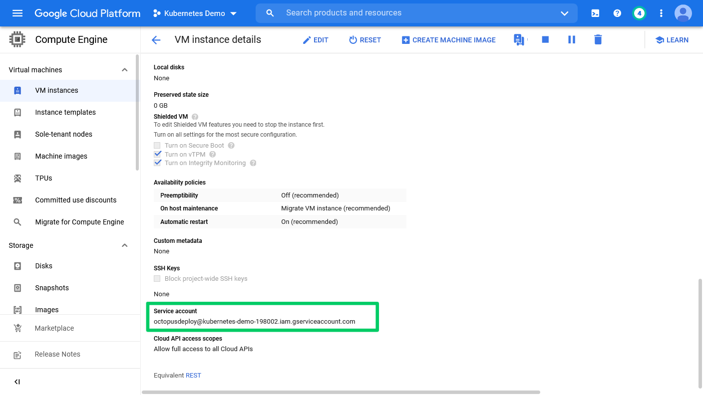Select the octopusdeploy service account email text
Image resolution: width=703 pixels, height=395 pixels.
pyautogui.click(x=255, y=322)
